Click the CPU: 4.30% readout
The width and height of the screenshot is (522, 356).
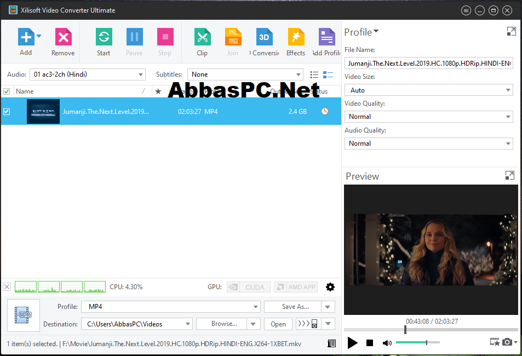click(x=126, y=287)
